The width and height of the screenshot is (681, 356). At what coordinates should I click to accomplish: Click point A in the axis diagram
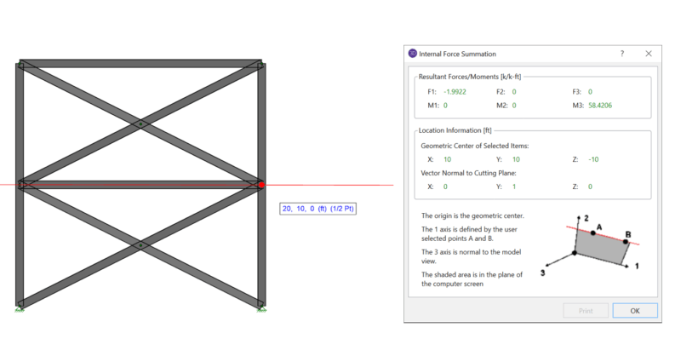coord(593,233)
